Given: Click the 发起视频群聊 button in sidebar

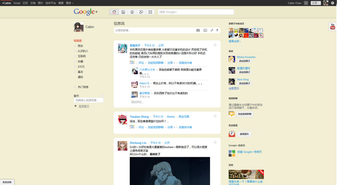Looking at the screenshot, I should (x=245, y=114).
